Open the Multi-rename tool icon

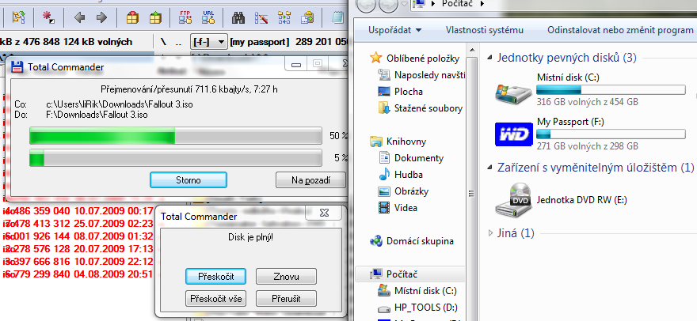(261, 17)
